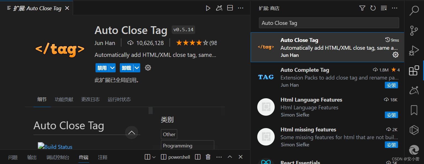The height and width of the screenshot is (164, 424).
Task: Open the gear for Auto Close Tag list entry
Action: [396, 55]
